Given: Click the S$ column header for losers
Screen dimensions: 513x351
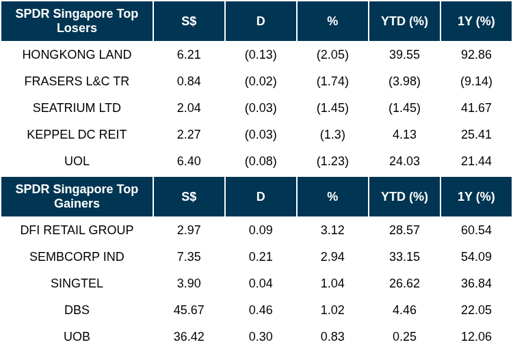Looking at the screenshot, I should point(189,21).
